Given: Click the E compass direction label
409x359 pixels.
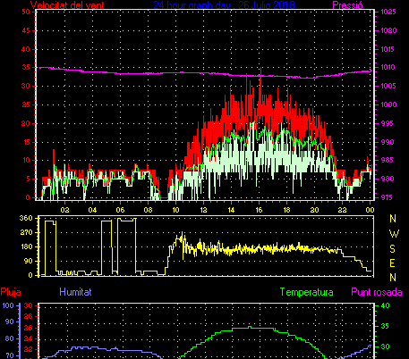Looking at the screenshot, I should coord(393,263).
